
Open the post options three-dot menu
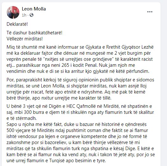tap(150, 12)
